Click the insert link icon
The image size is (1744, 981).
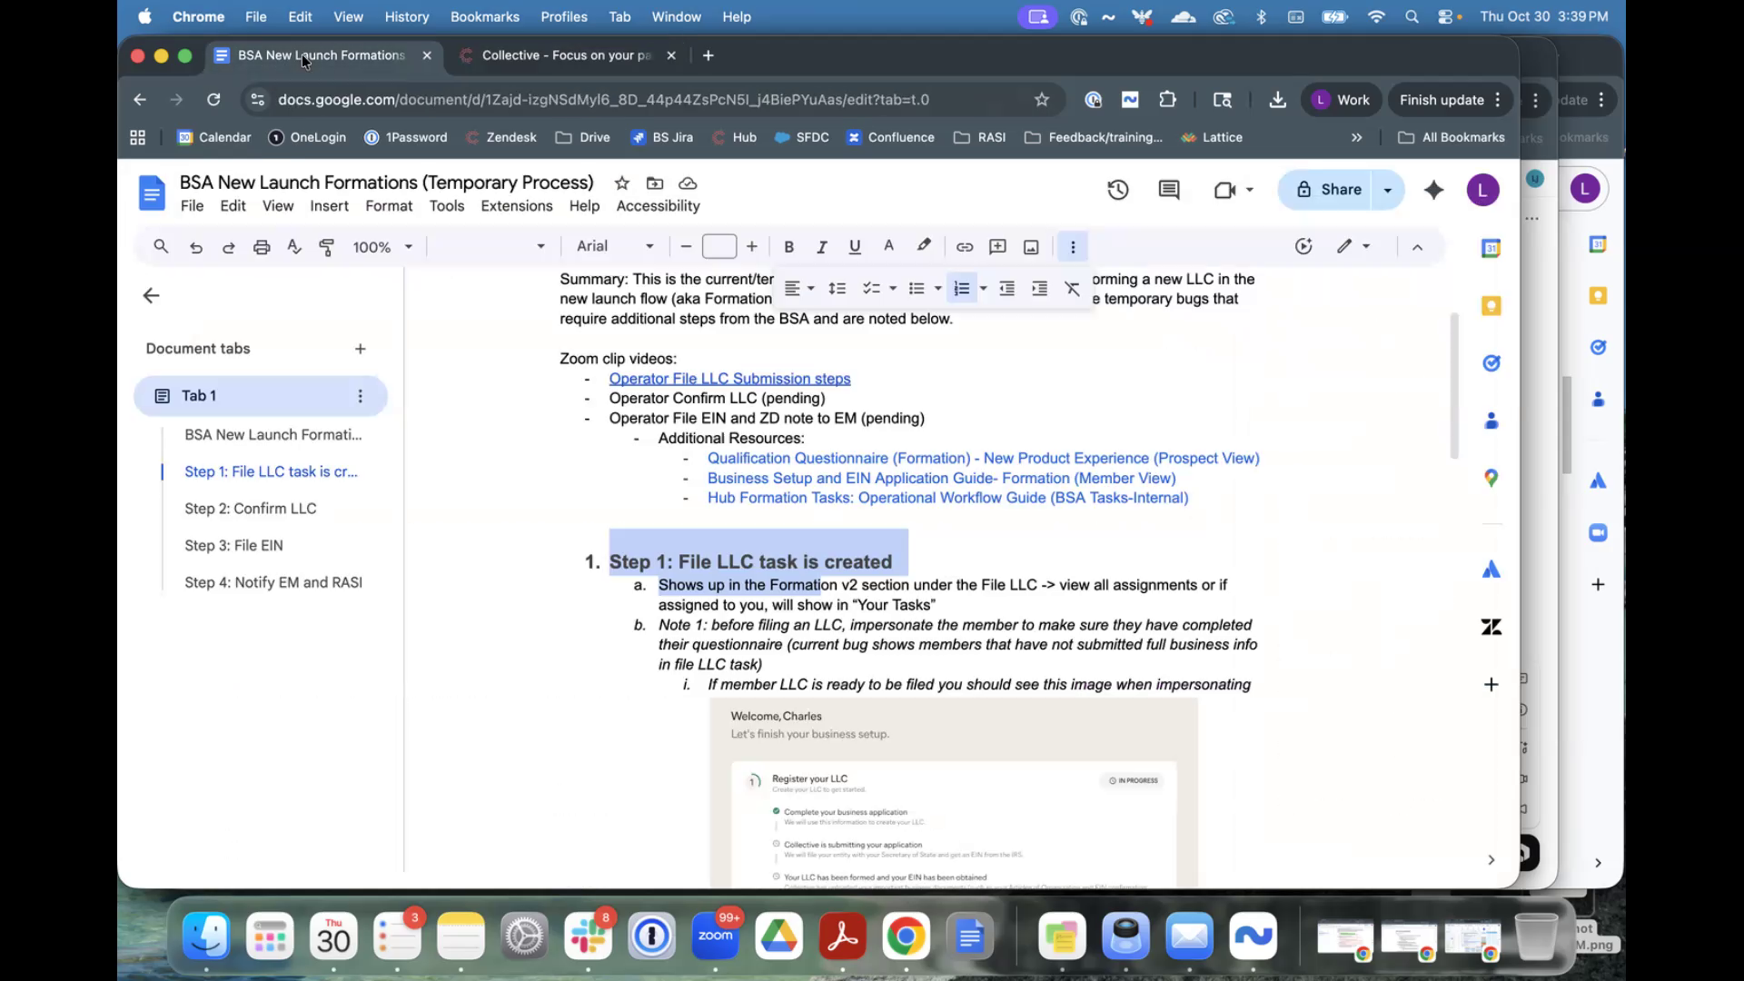click(965, 247)
